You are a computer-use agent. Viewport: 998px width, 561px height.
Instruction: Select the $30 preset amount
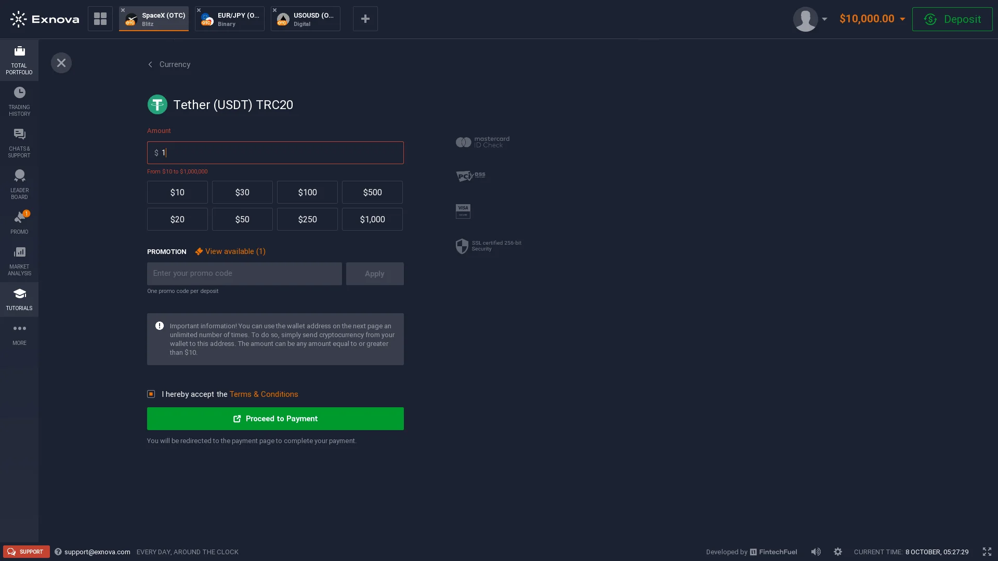pos(242,192)
